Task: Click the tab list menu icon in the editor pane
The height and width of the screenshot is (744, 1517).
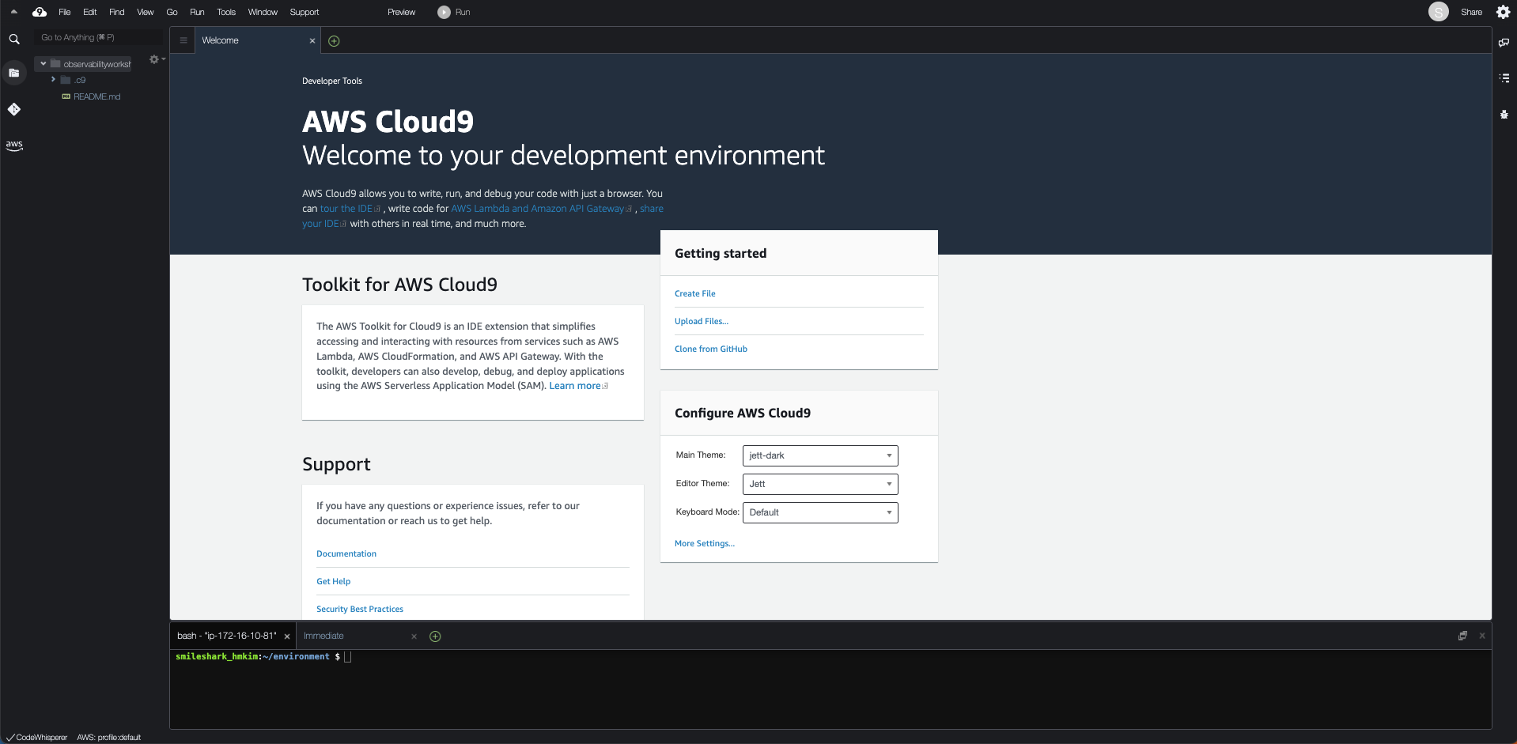Action: coord(183,40)
